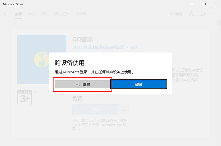221x146 pixels.
Task: Go back using the back arrow
Action: click(6, 14)
